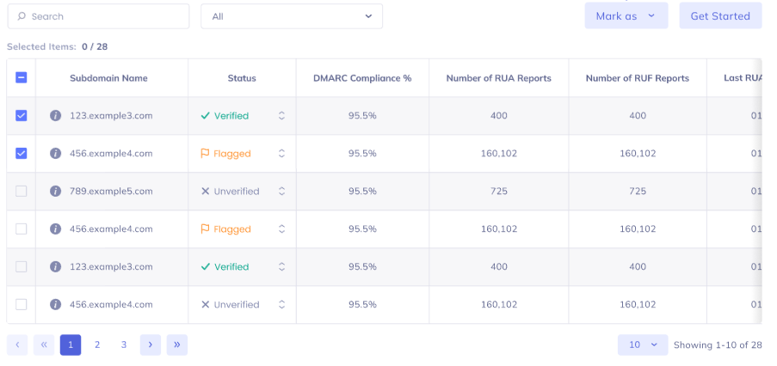This screenshot has width=777, height=366.
Task: Open the Mark as dropdown
Action: tap(626, 15)
